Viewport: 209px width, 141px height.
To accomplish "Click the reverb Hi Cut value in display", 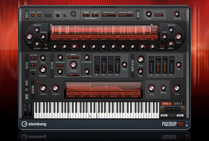I will (135, 96).
